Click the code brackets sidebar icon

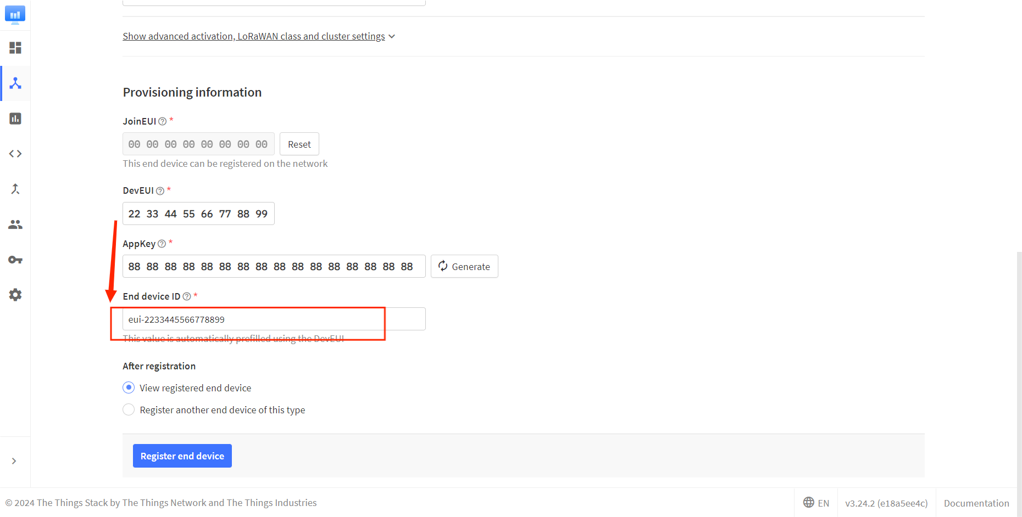[15, 154]
